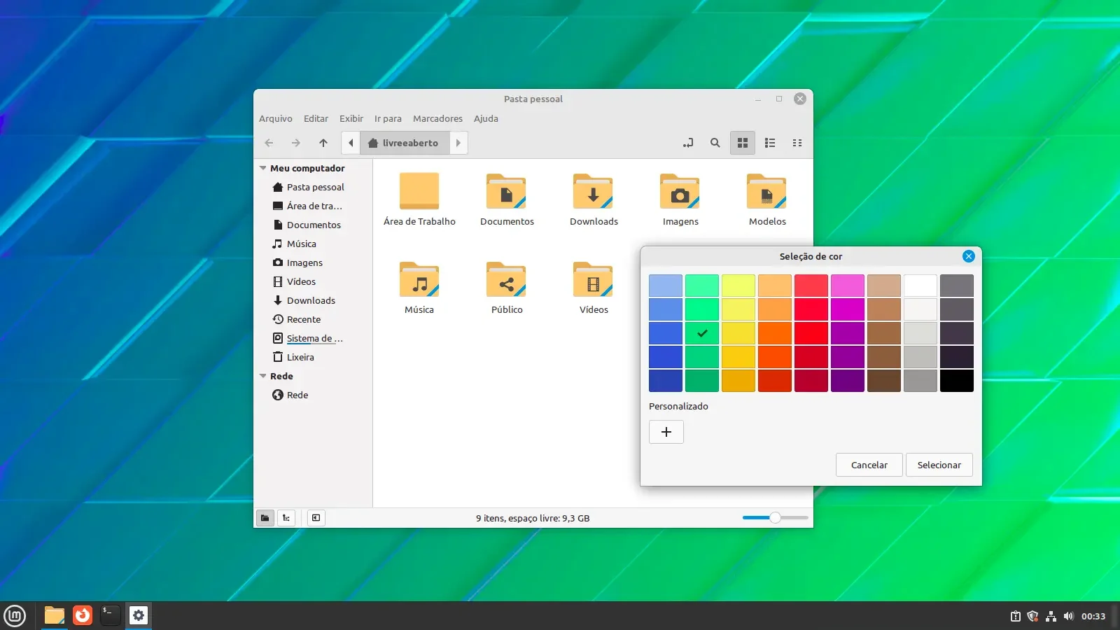Viewport: 1120px width, 630px height.
Task: Pick the white color swatch
Action: point(920,286)
